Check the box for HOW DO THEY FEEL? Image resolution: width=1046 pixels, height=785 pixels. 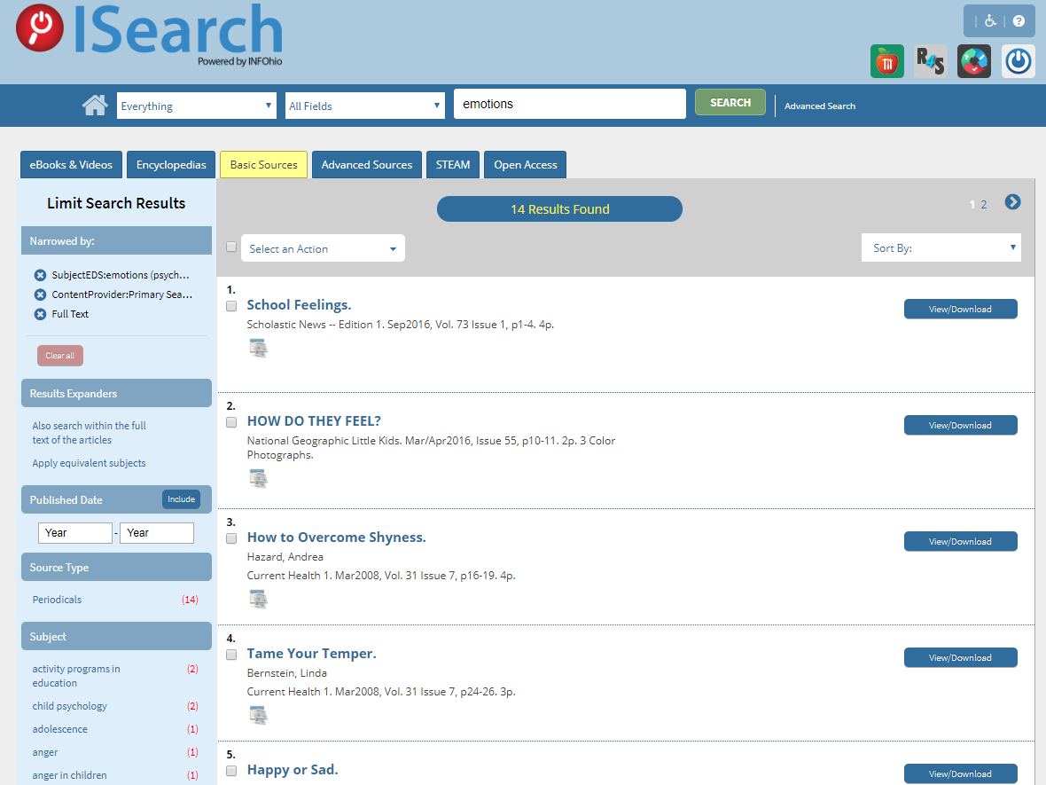coord(231,422)
